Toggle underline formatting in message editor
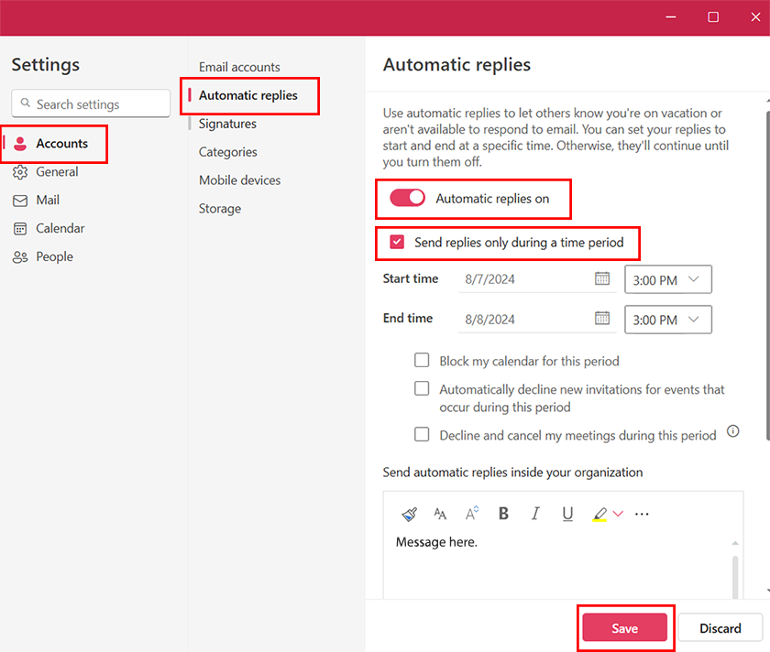Screen dimensions: 770x652 567,514
